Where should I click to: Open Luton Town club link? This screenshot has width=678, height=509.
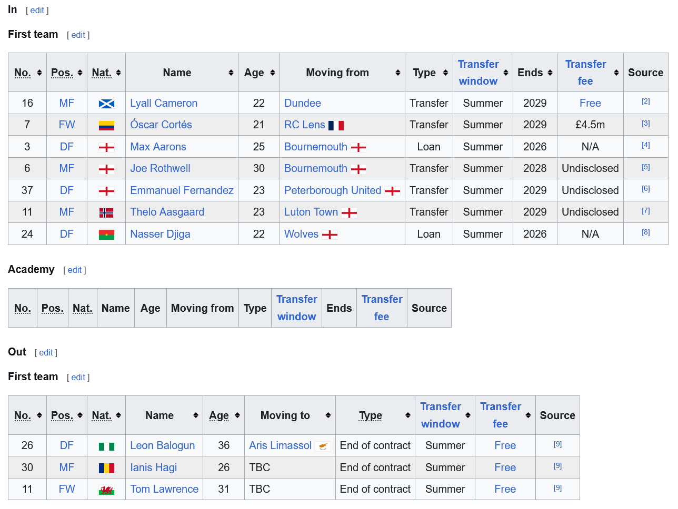pos(311,212)
